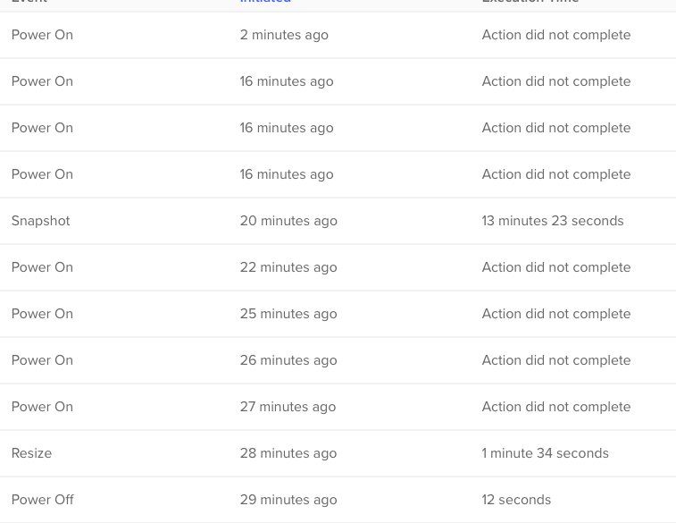The image size is (676, 523).
Task: Select the Snapshot event row label
Action: click(x=40, y=221)
